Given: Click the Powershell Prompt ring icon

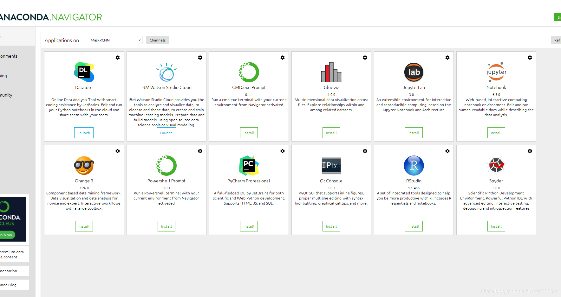Looking at the screenshot, I should [x=166, y=166].
